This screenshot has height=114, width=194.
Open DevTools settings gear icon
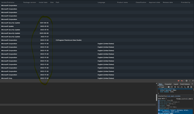(x=186, y=81)
